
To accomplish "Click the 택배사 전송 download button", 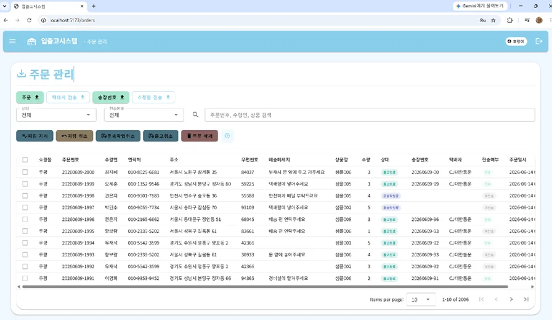I will point(68,97).
